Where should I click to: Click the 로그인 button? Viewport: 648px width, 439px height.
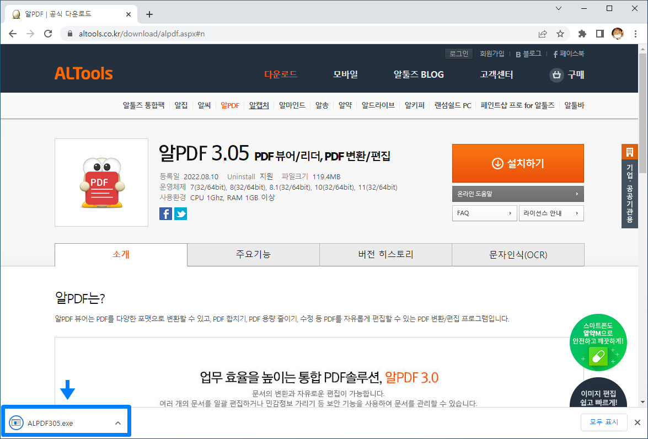459,53
